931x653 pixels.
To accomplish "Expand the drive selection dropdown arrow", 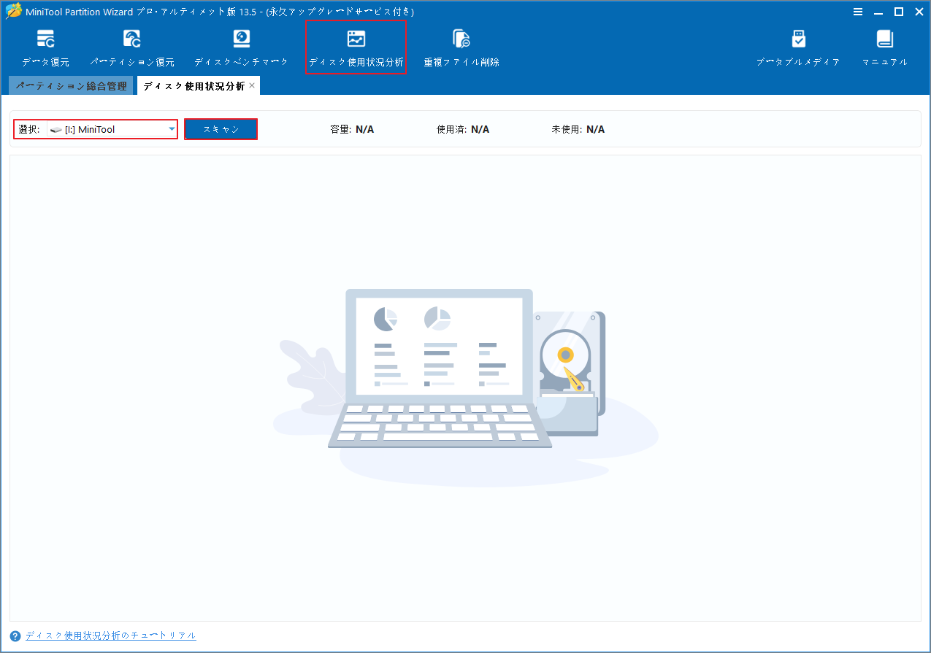I will click(x=172, y=129).
